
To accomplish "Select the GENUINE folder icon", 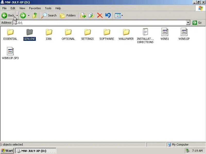I will [30, 32].
